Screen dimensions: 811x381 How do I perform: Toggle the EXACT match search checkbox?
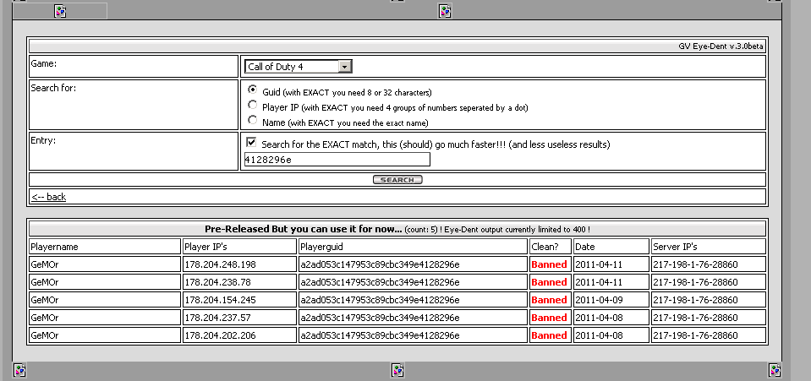pyautogui.click(x=251, y=142)
